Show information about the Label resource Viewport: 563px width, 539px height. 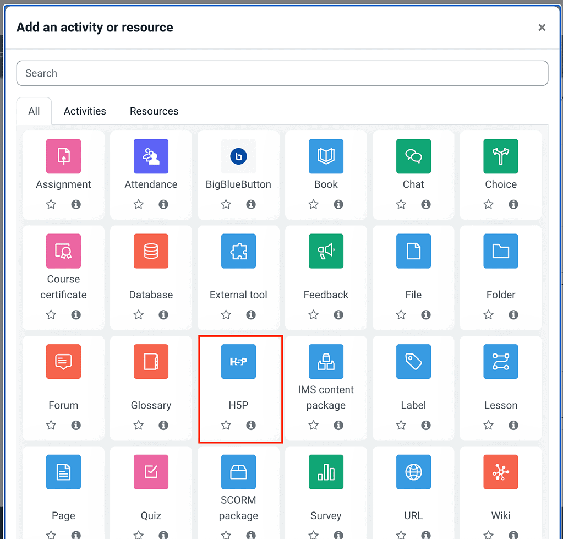click(426, 425)
